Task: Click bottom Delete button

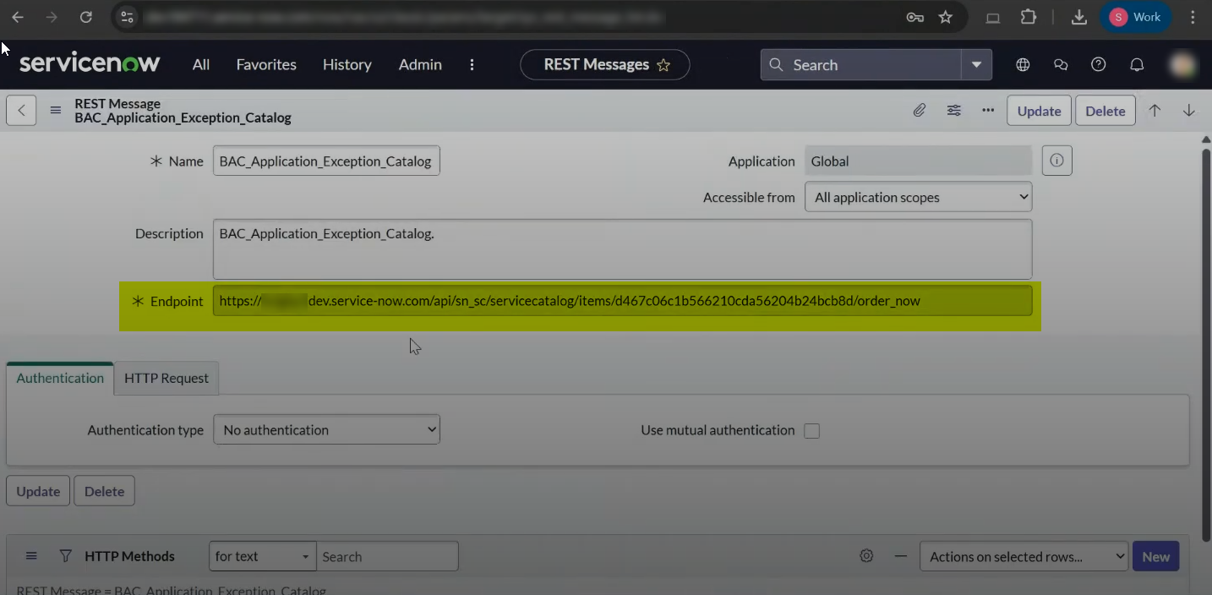Action: pos(104,491)
